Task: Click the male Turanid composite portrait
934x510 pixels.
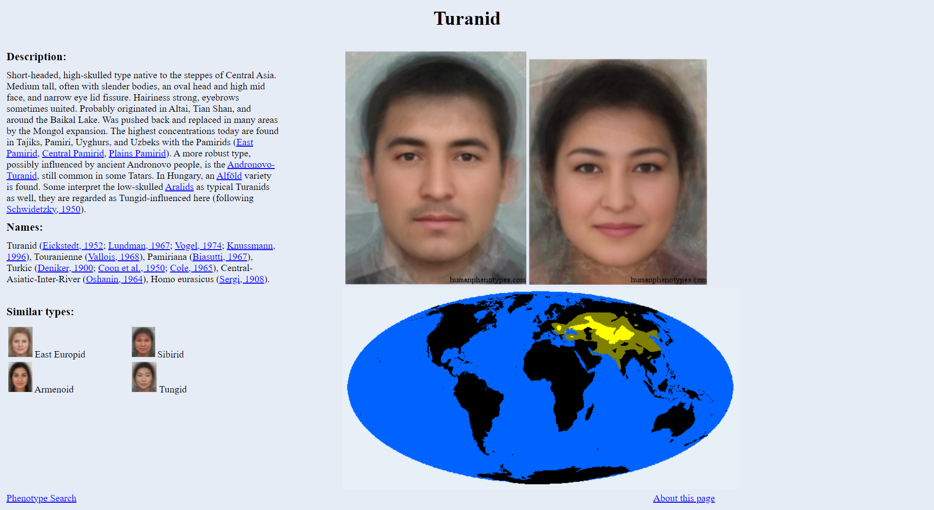Action: point(436,168)
